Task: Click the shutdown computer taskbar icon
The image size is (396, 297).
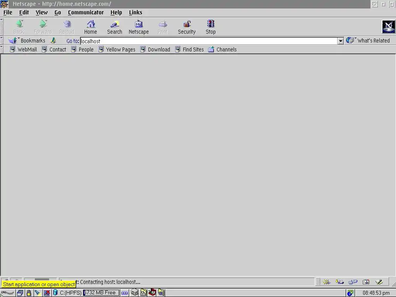Action: (x=47, y=293)
